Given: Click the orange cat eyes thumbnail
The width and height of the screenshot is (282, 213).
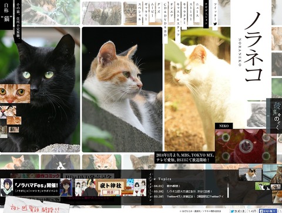Looking at the screenshot, I should click(15, 93).
